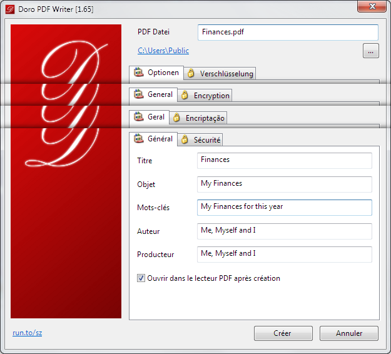The width and height of the screenshot is (391, 354).
Task: Close the Doro PDF Writer window
Action: pyautogui.click(x=372, y=6)
